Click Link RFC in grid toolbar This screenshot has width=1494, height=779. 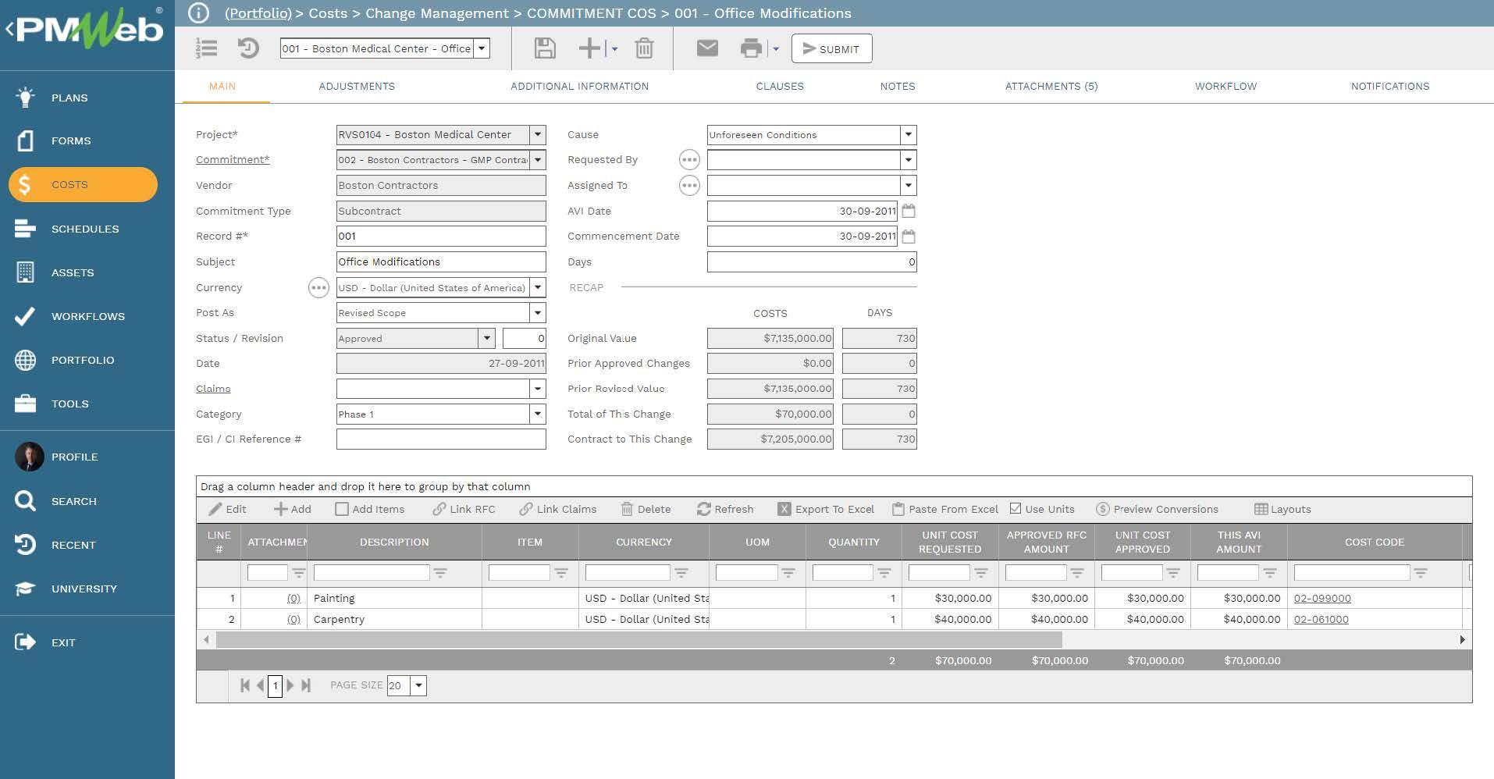click(x=464, y=509)
